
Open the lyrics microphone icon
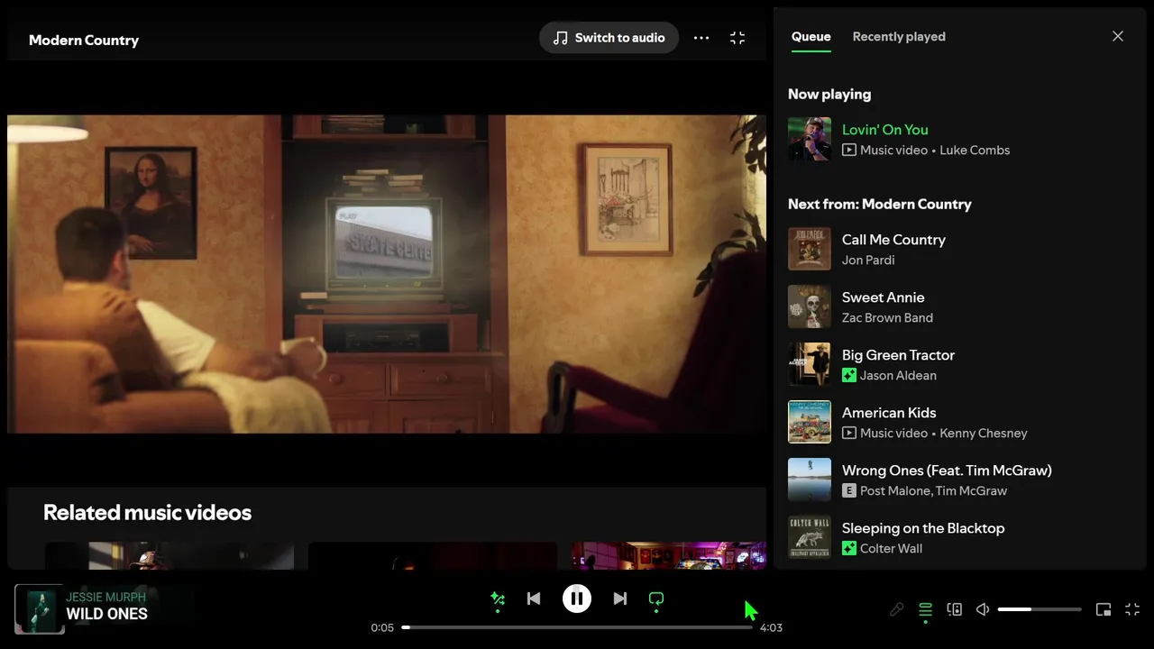896,609
